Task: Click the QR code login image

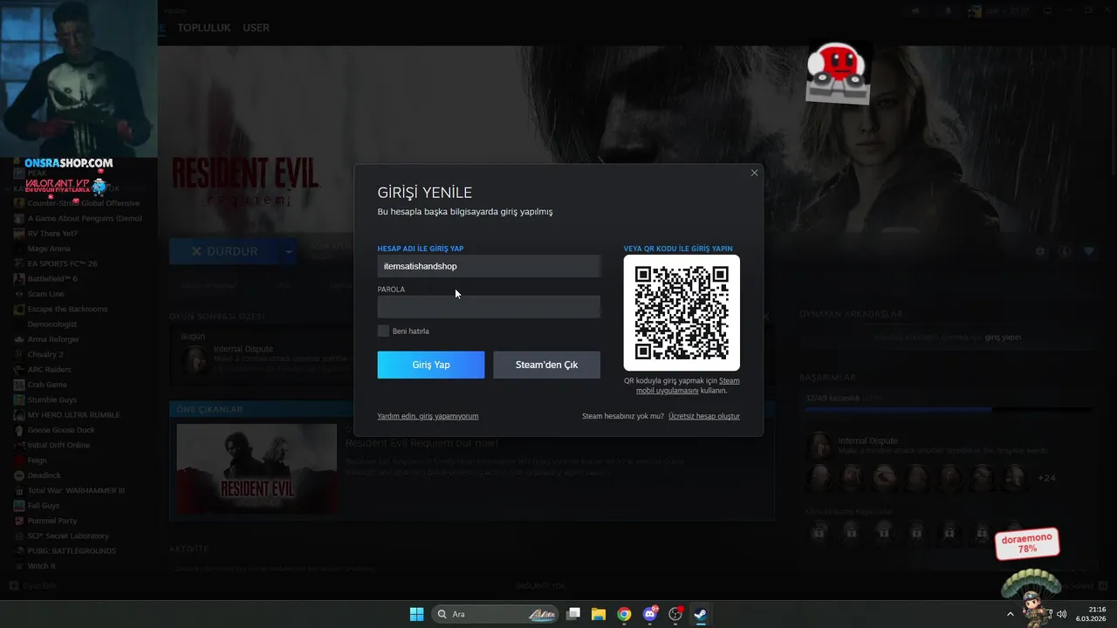Action: 682,312
